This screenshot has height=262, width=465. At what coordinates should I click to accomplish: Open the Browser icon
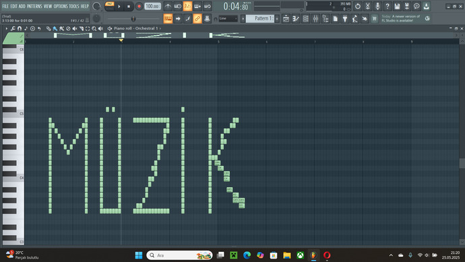[x=325, y=19]
